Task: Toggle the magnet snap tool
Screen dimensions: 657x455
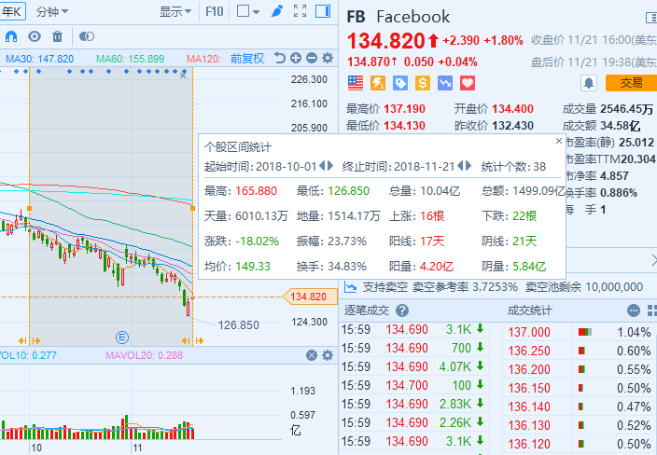Action: [x=11, y=37]
